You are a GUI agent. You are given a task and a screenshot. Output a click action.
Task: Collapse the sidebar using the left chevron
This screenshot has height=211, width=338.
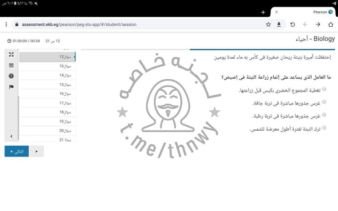click(11, 136)
